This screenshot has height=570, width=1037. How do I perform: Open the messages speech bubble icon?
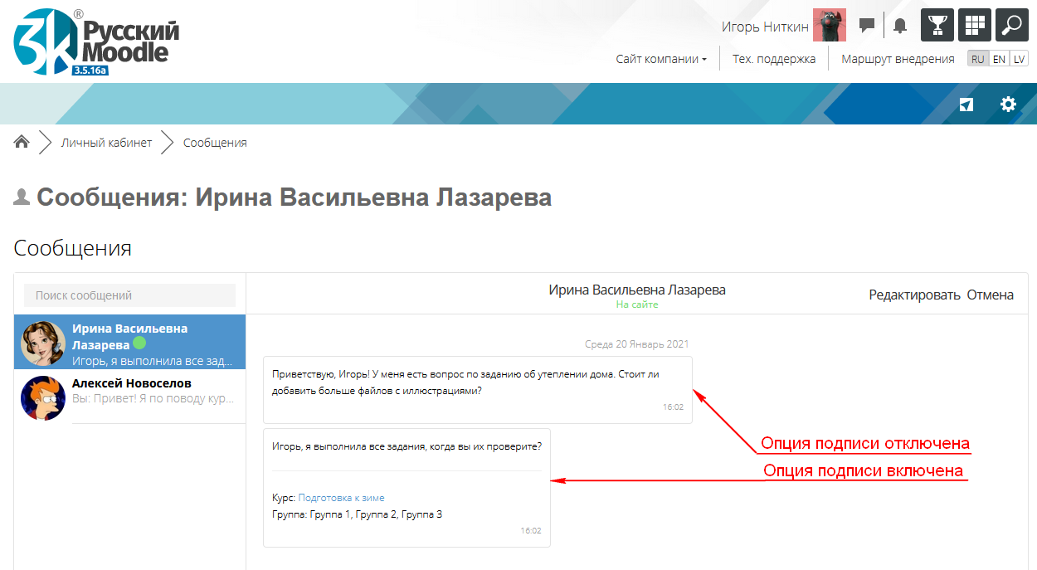point(867,26)
